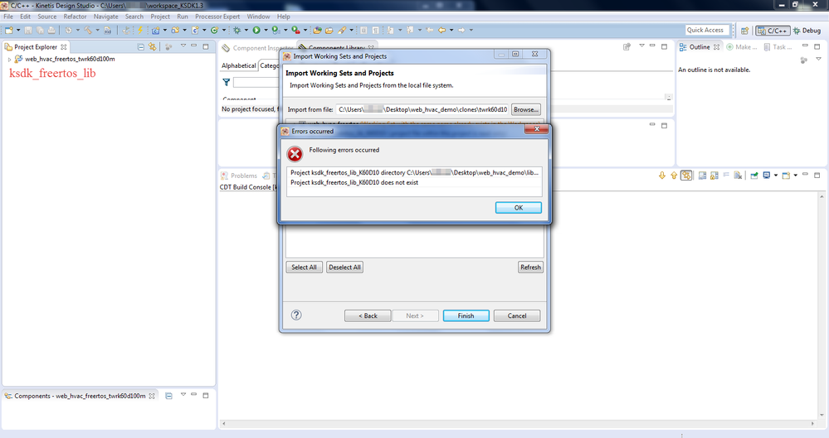Switch to the Debug perspective
The width and height of the screenshot is (829, 438).
807,31
